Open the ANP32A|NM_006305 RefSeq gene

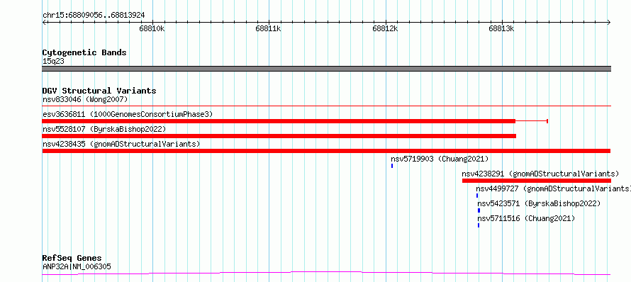[x=77, y=266]
